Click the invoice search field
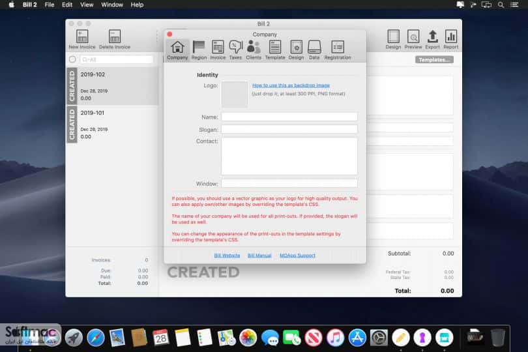Viewport: 528px width, 352px height. click(x=117, y=59)
